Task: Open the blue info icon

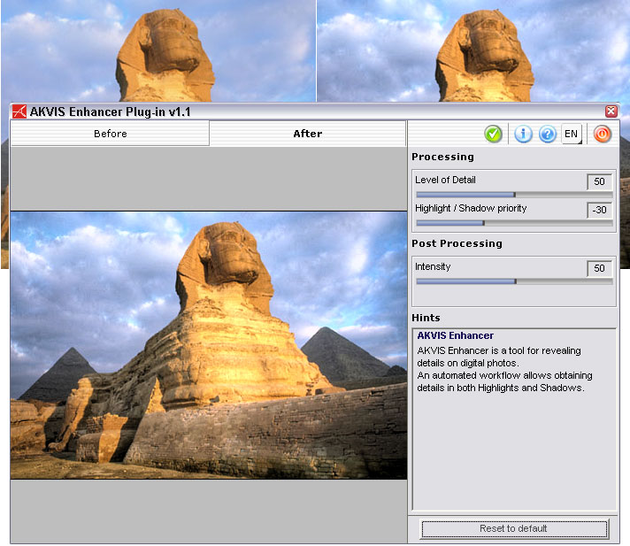Action: (523, 134)
